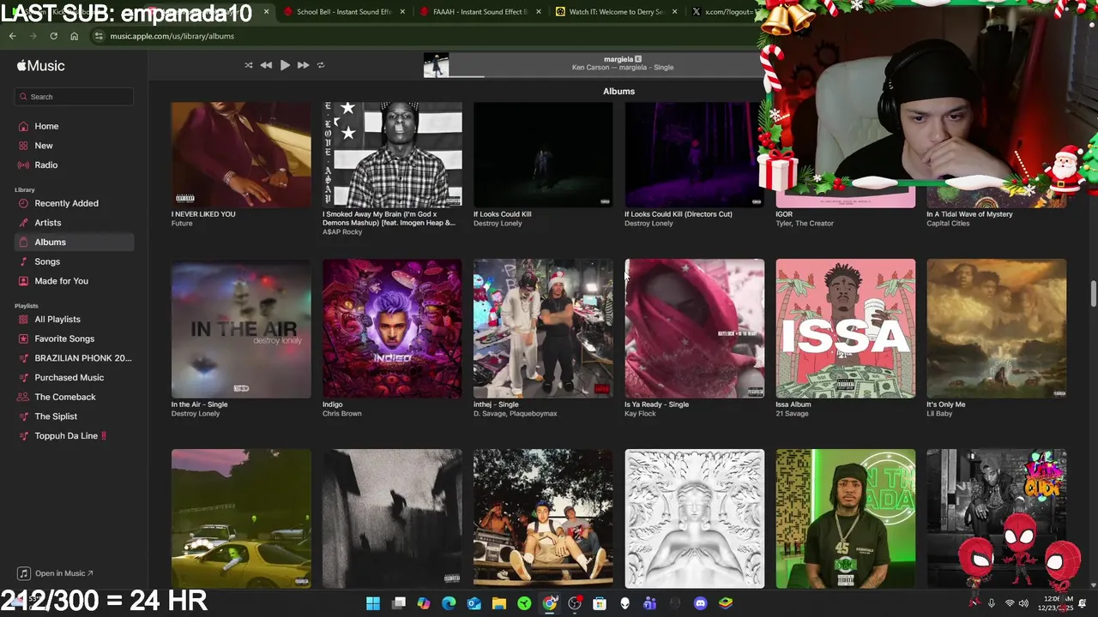Click the browser back arrow
This screenshot has width=1098, height=617.
click(12, 36)
